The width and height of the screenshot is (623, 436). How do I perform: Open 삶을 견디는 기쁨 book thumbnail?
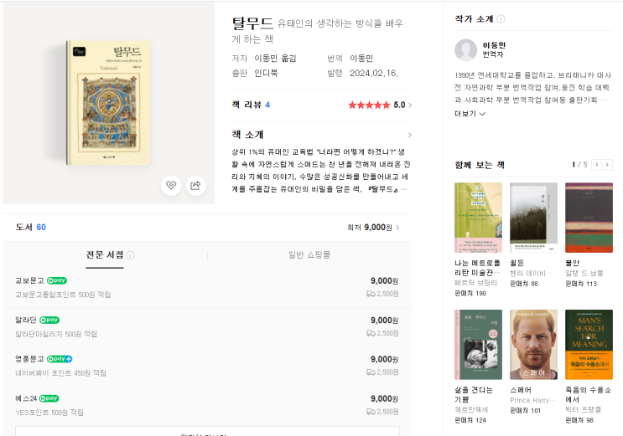[x=479, y=344]
